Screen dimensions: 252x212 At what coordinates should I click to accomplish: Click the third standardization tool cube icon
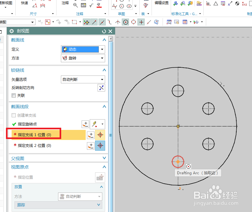click(190, 3)
